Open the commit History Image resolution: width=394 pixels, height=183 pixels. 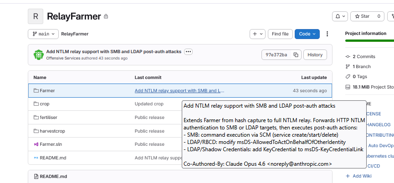(315, 55)
